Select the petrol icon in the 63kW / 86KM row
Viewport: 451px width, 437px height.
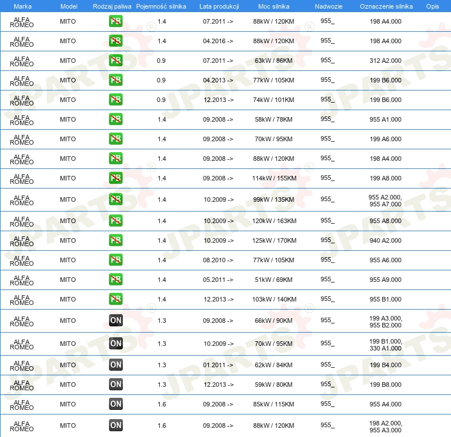coord(115,61)
